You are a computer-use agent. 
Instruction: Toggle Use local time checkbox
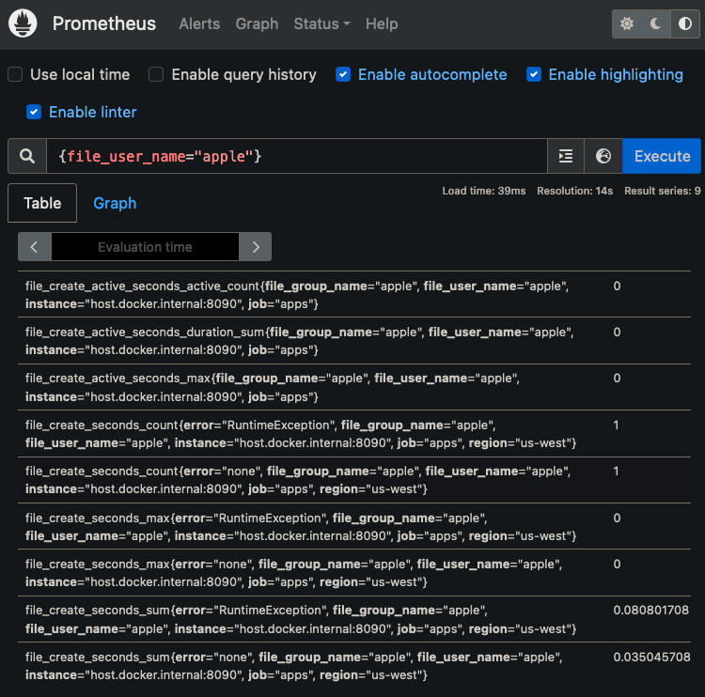pos(15,74)
